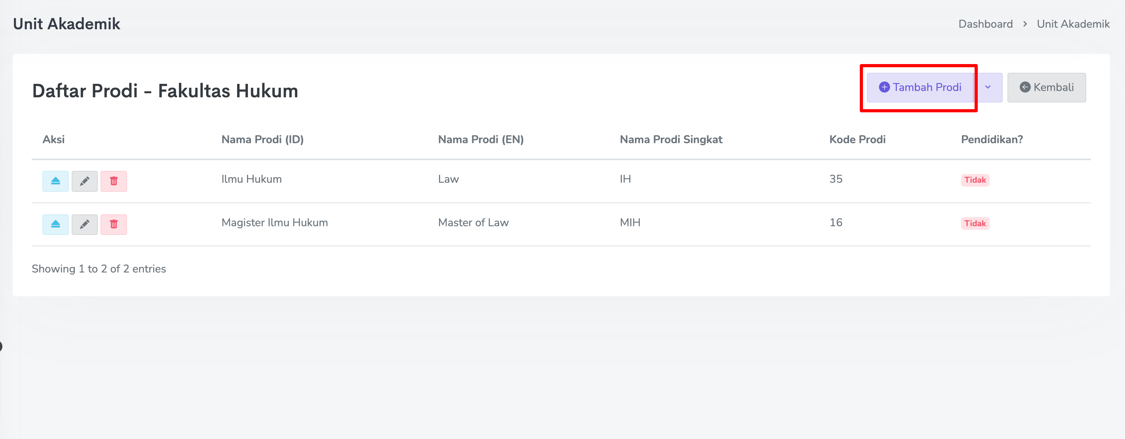Sort by the Nama Prodi (ID) column header
The width and height of the screenshot is (1125, 439).
[262, 140]
